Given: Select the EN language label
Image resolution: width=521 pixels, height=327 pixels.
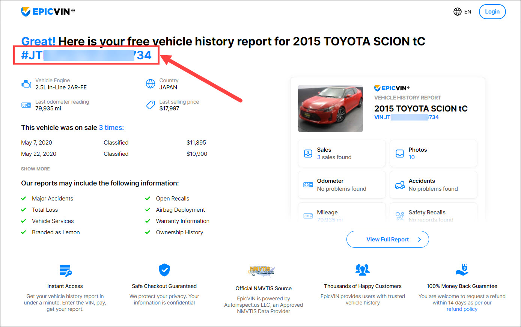Looking at the screenshot, I should tap(468, 12).
